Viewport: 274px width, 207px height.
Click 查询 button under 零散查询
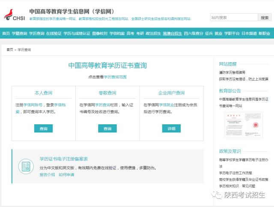click(x=107, y=129)
